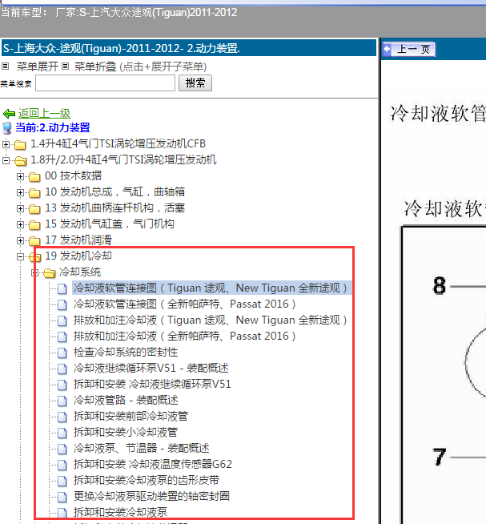
Task: Expand the 1.4升 TSI engine CFB node
Action: point(6,145)
